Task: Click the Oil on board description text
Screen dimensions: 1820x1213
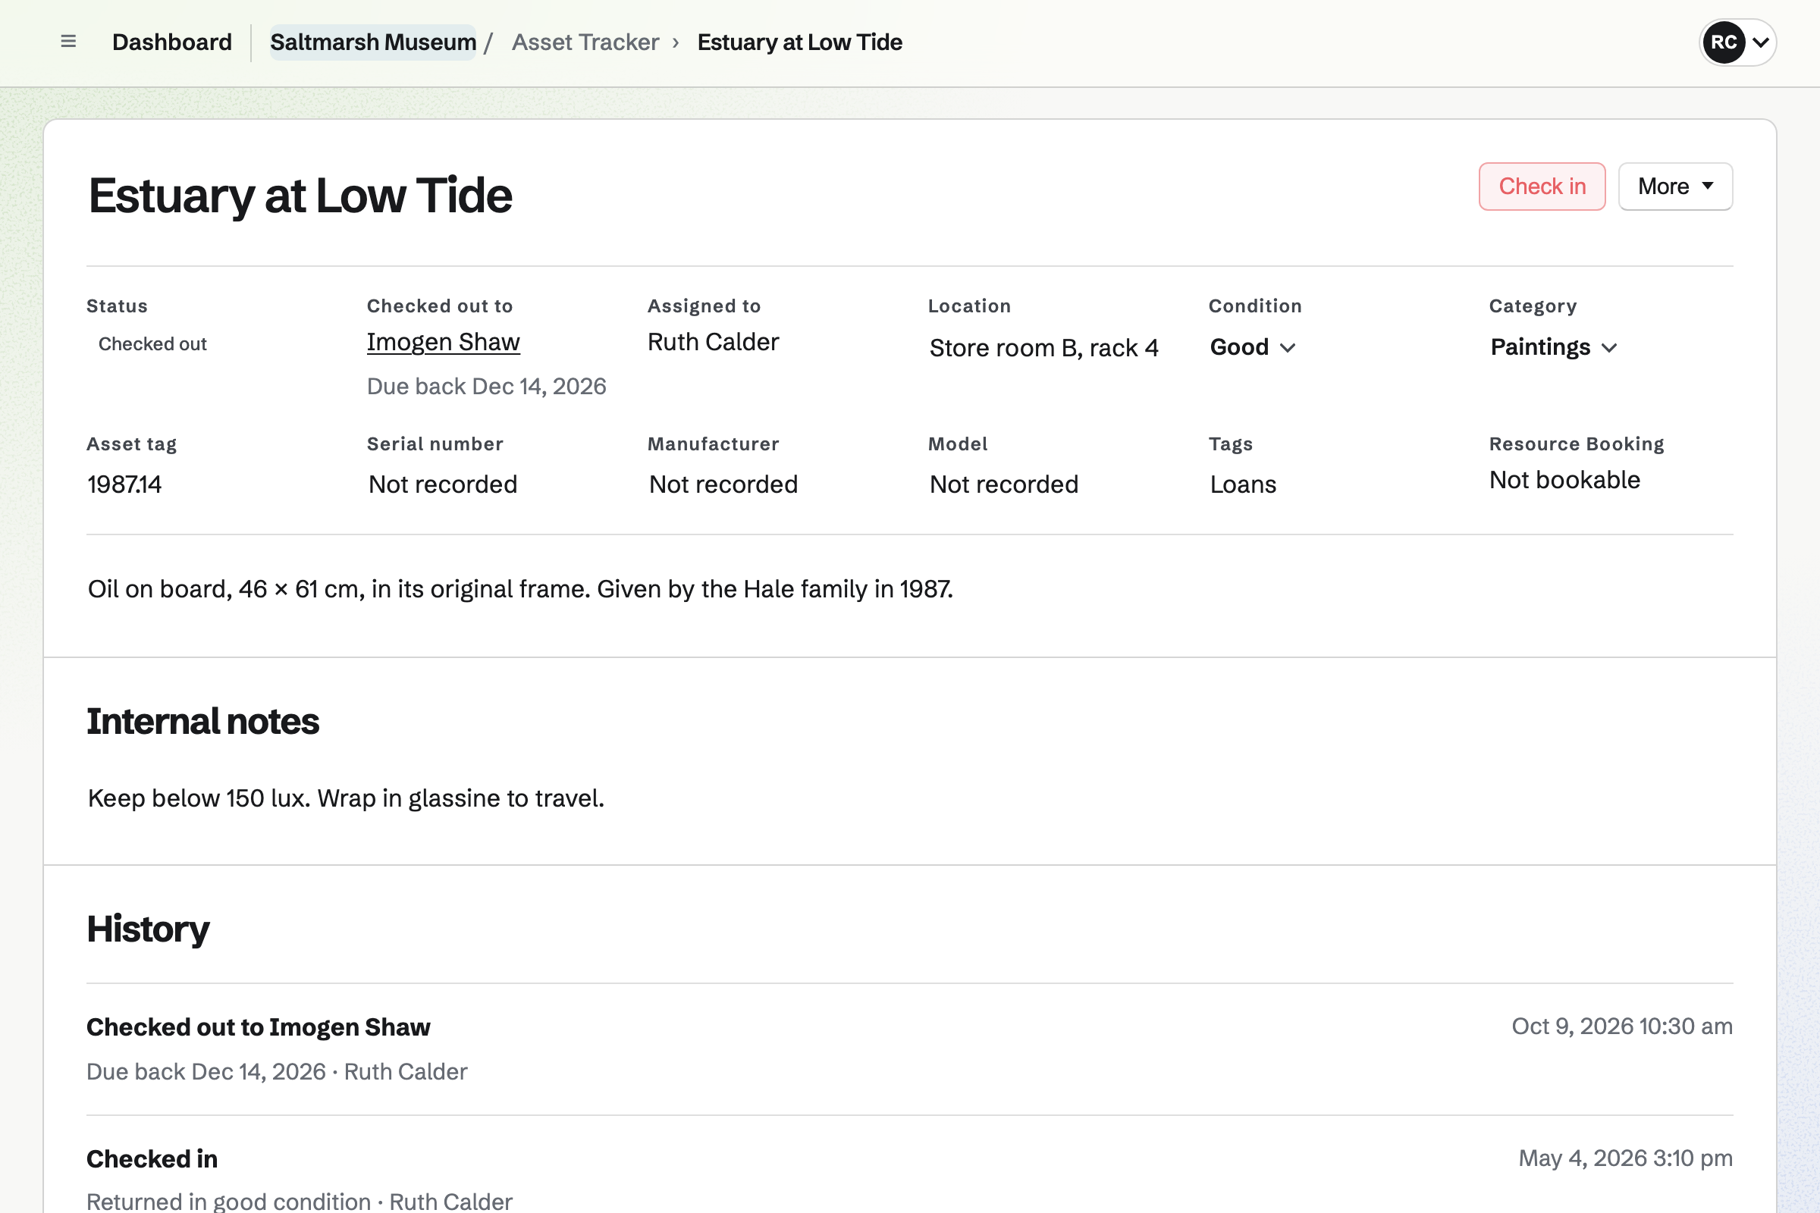Action: click(x=520, y=590)
